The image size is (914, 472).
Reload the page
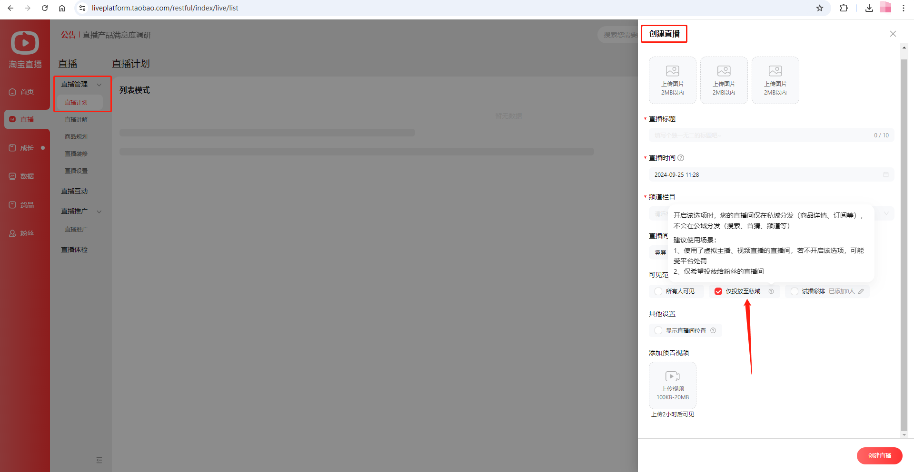point(45,8)
